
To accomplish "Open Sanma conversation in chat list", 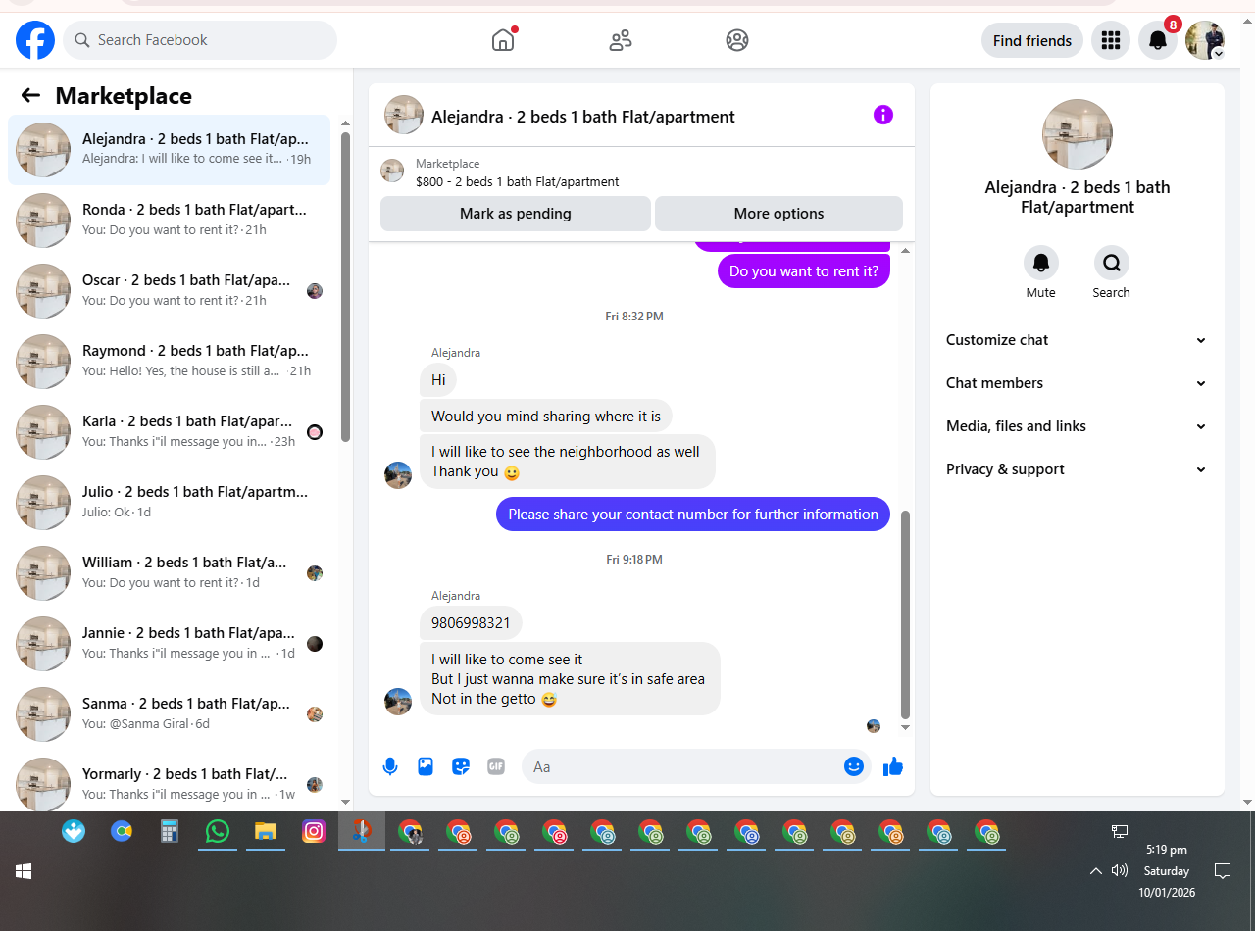I will click(169, 713).
